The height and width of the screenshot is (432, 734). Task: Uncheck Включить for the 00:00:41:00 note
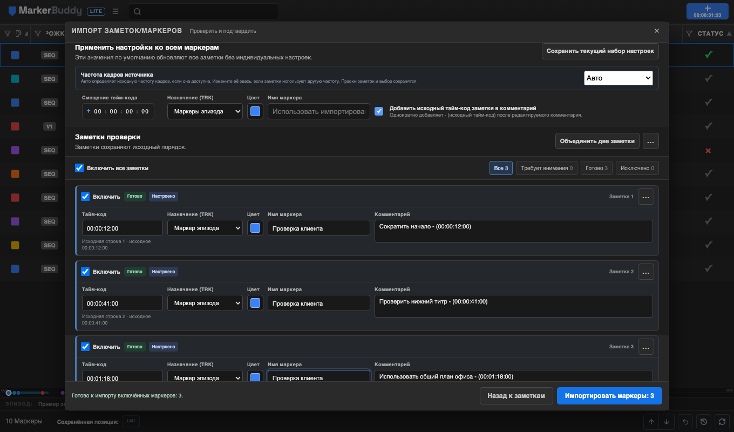pyautogui.click(x=85, y=272)
